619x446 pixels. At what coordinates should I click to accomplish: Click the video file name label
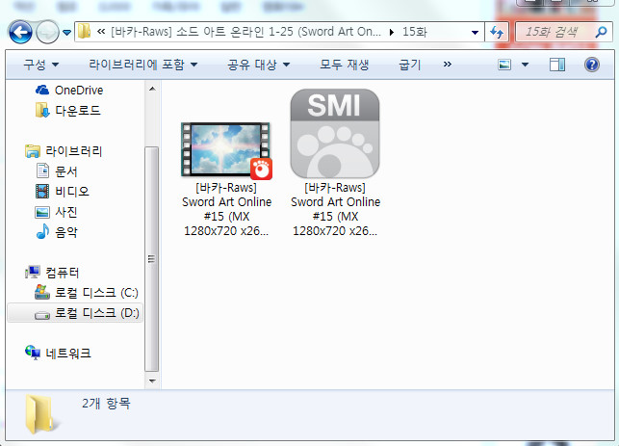(226, 209)
